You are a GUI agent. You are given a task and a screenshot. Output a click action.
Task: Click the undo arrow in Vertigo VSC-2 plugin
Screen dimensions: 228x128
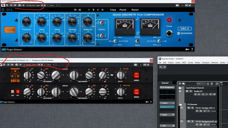coord(75,10)
